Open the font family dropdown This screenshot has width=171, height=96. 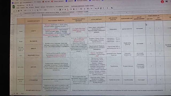48,10
